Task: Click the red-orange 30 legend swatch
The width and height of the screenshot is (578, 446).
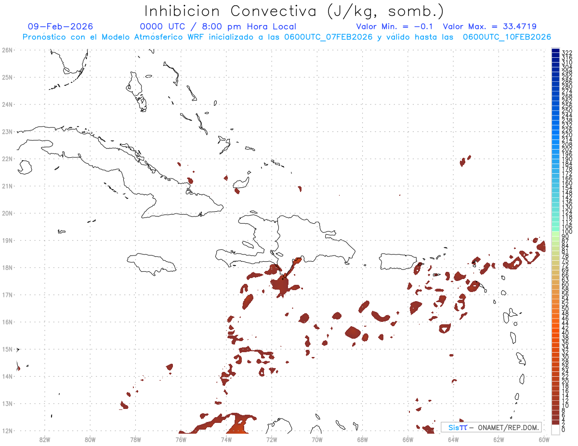Action: coord(556,357)
